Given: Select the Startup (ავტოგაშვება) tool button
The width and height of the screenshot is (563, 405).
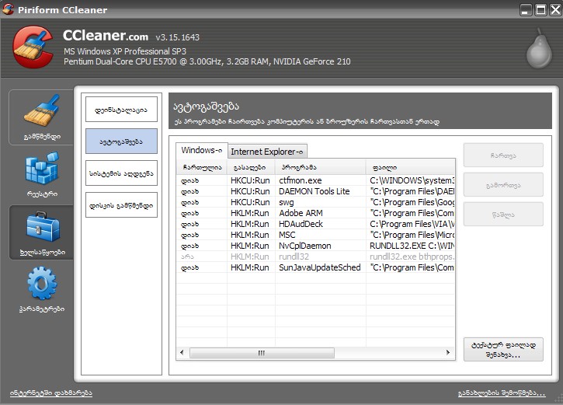Looking at the screenshot, I should pyautogui.click(x=121, y=141).
